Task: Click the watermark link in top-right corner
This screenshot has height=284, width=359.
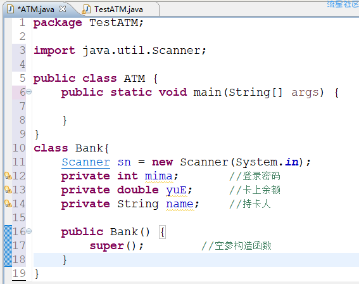Action: coord(343,4)
